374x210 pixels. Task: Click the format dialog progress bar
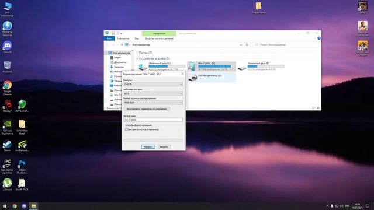point(153,141)
